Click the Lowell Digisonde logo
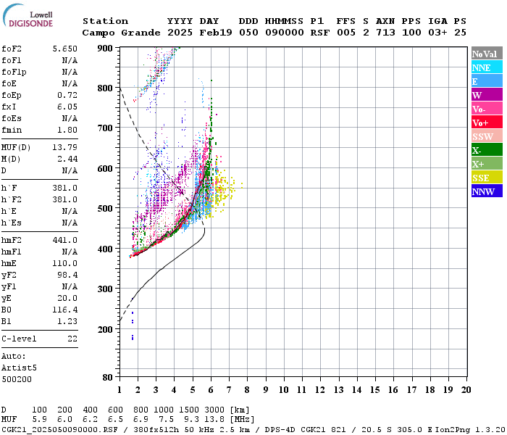The height and width of the screenshot is (435, 507). pyautogui.click(x=28, y=15)
